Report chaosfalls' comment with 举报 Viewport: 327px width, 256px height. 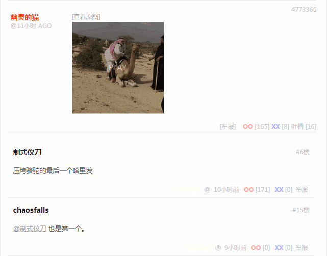pyautogui.click(x=301, y=248)
